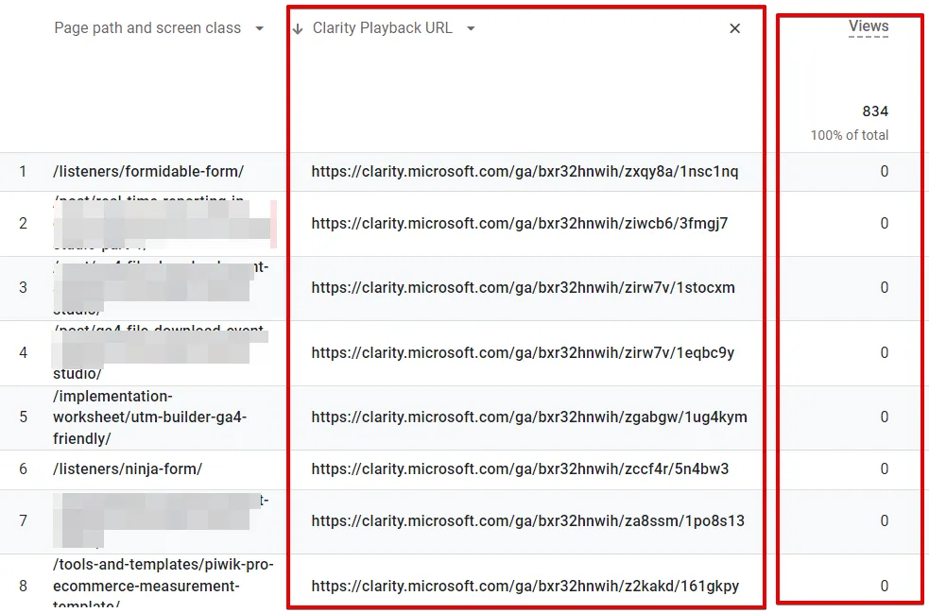Click row number 8
929x613 pixels.
pyautogui.click(x=23, y=586)
